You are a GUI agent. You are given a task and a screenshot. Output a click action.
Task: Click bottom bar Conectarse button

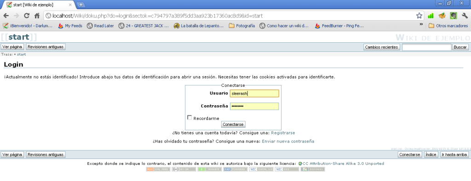pos(410,155)
